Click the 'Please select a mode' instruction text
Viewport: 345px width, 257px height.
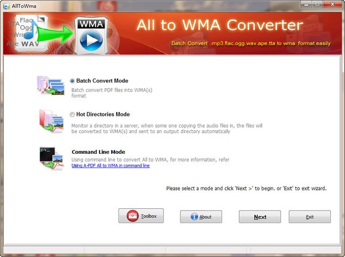pyautogui.click(x=247, y=188)
